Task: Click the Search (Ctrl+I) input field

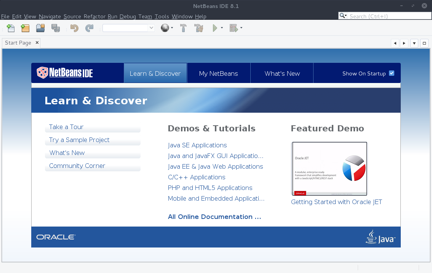Action: tap(389, 16)
